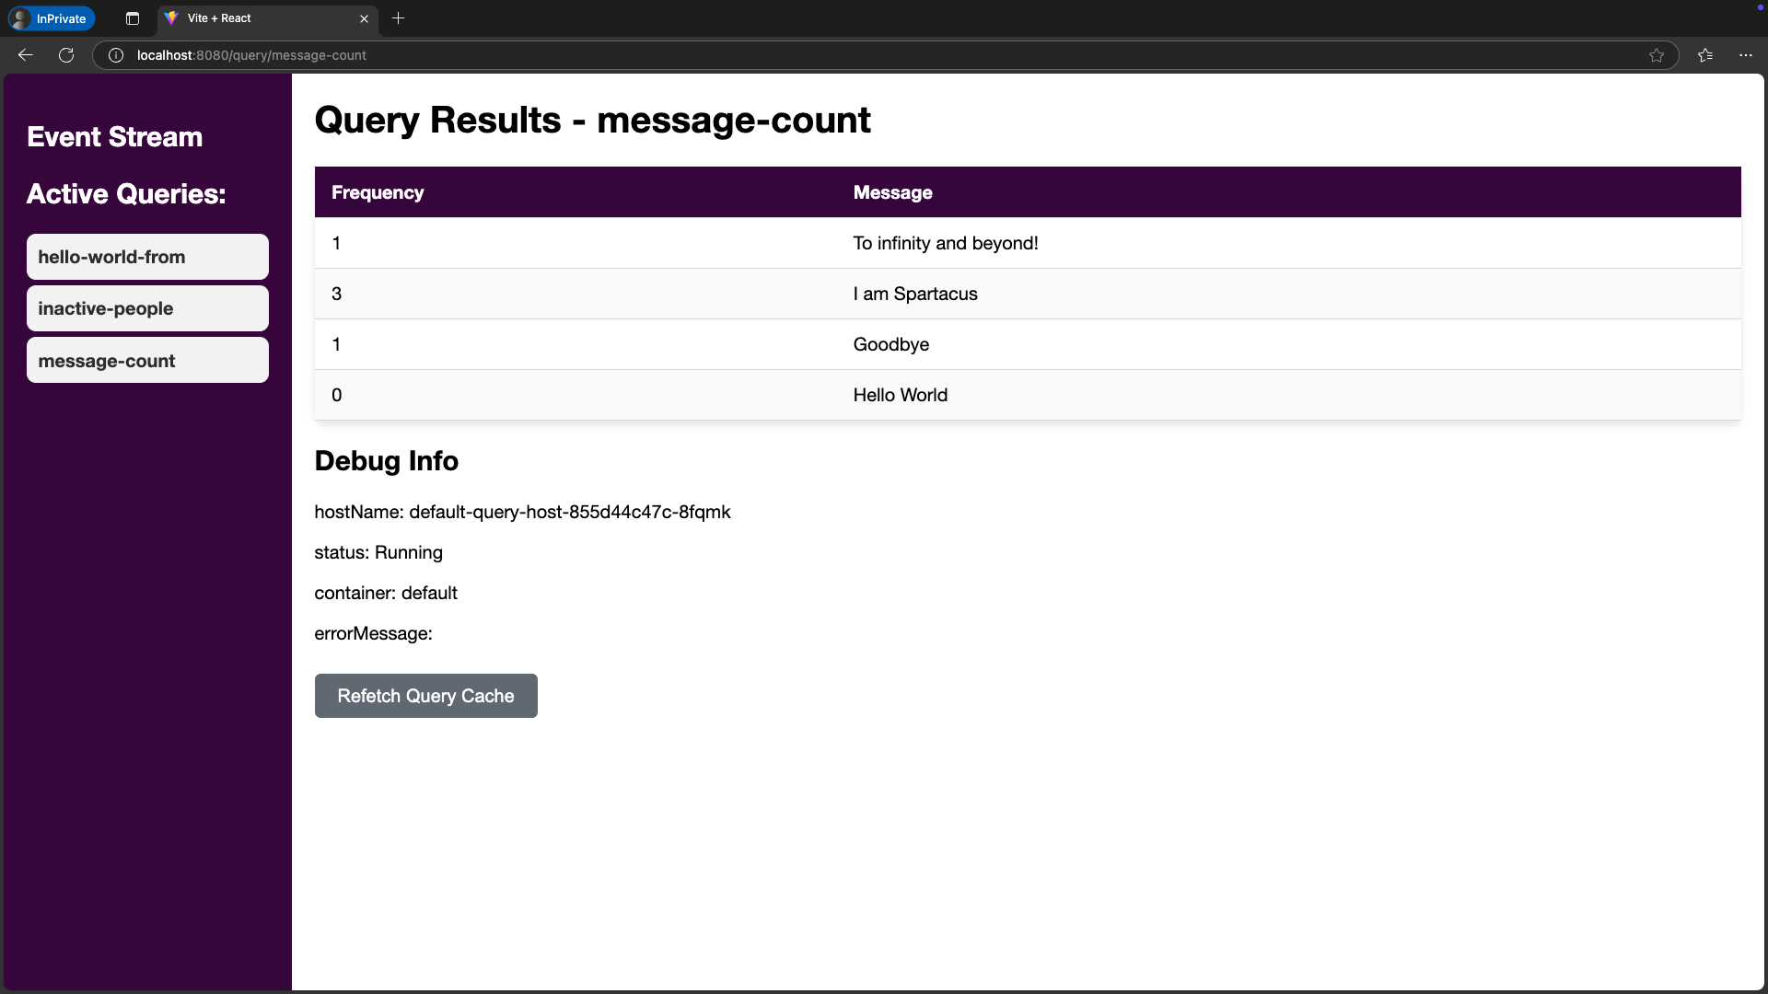The height and width of the screenshot is (994, 1768).
Task: Open the browser favorites bar icon
Action: coord(1704,55)
